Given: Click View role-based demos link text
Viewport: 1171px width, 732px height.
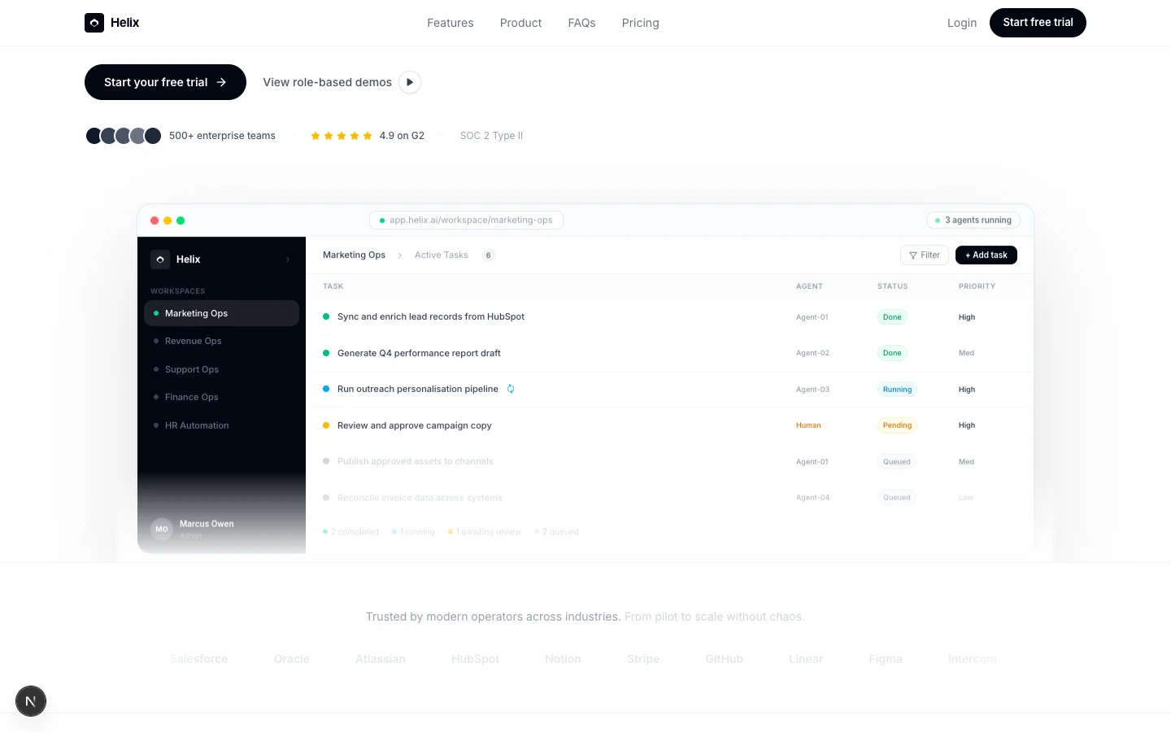Looking at the screenshot, I should point(327,82).
